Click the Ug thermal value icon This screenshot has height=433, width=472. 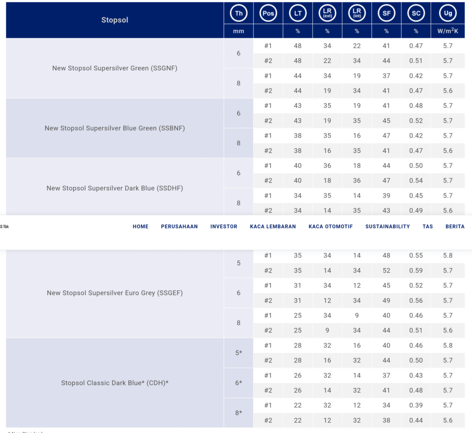[448, 13]
